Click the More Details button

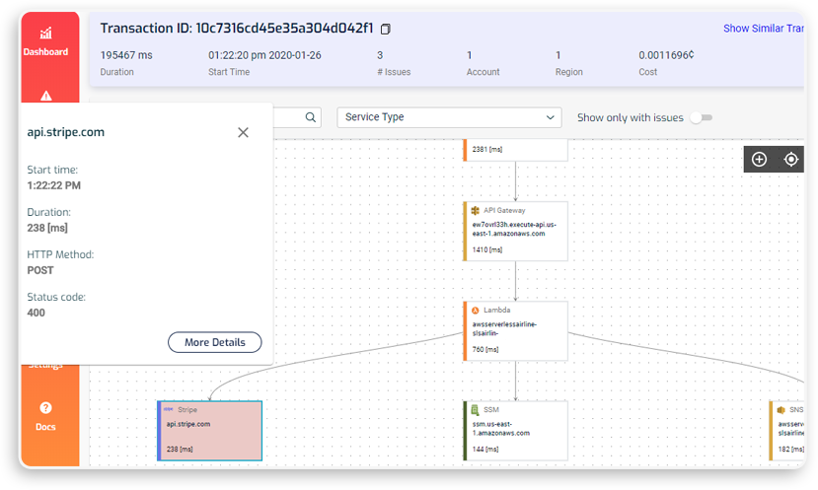coord(214,342)
